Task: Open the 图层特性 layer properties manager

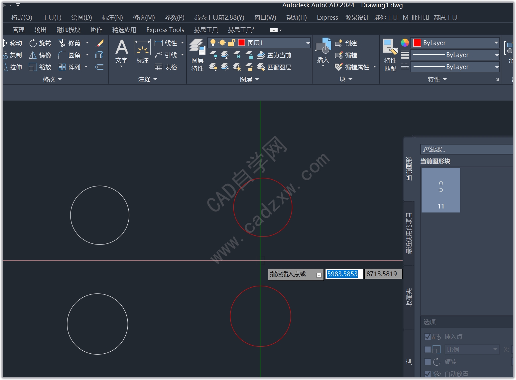Action: point(197,55)
